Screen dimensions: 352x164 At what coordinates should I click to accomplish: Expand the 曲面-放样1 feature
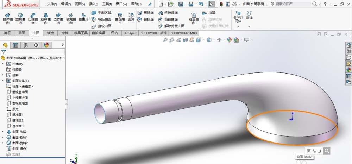2,132
